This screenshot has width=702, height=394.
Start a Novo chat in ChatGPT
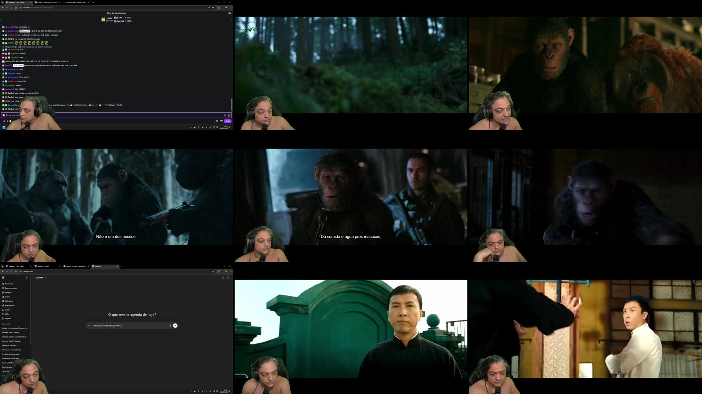(x=8, y=284)
